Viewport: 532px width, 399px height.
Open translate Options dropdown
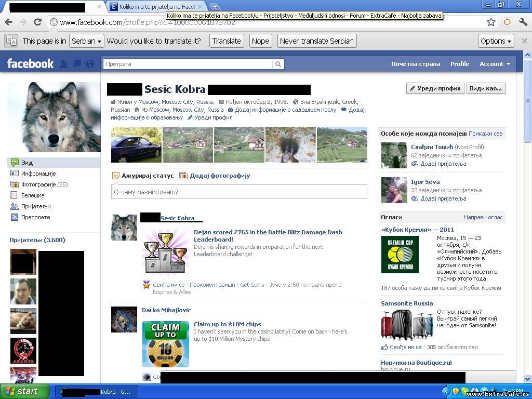(x=496, y=41)
